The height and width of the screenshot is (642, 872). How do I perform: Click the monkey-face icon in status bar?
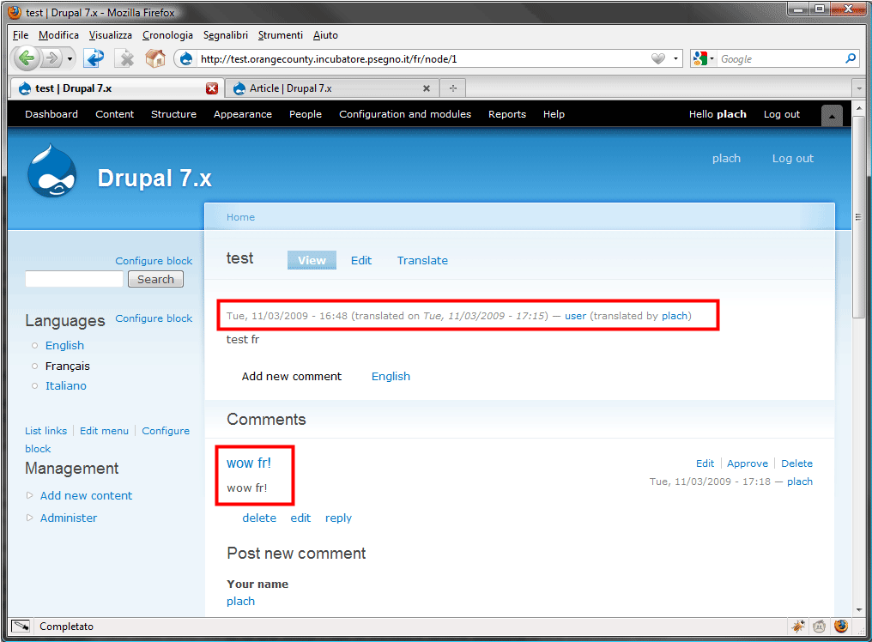coord(819,627)
